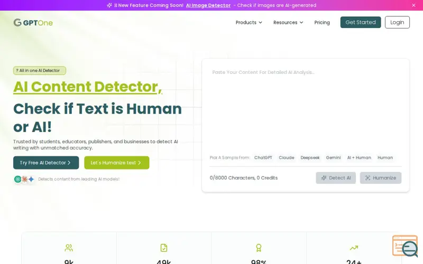Click the Gemini star icon
Screen dimensions: 423x264
click(31, 179)
